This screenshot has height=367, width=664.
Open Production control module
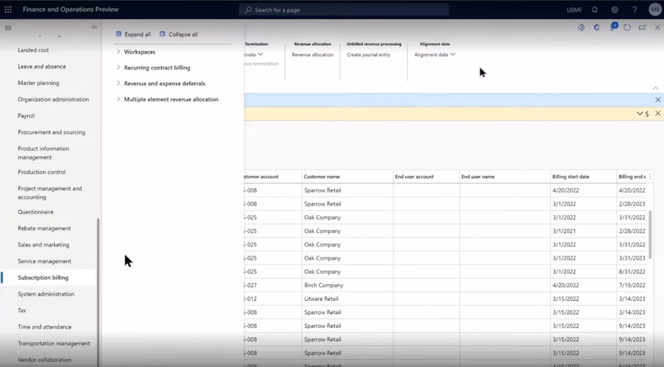point(41,172)
